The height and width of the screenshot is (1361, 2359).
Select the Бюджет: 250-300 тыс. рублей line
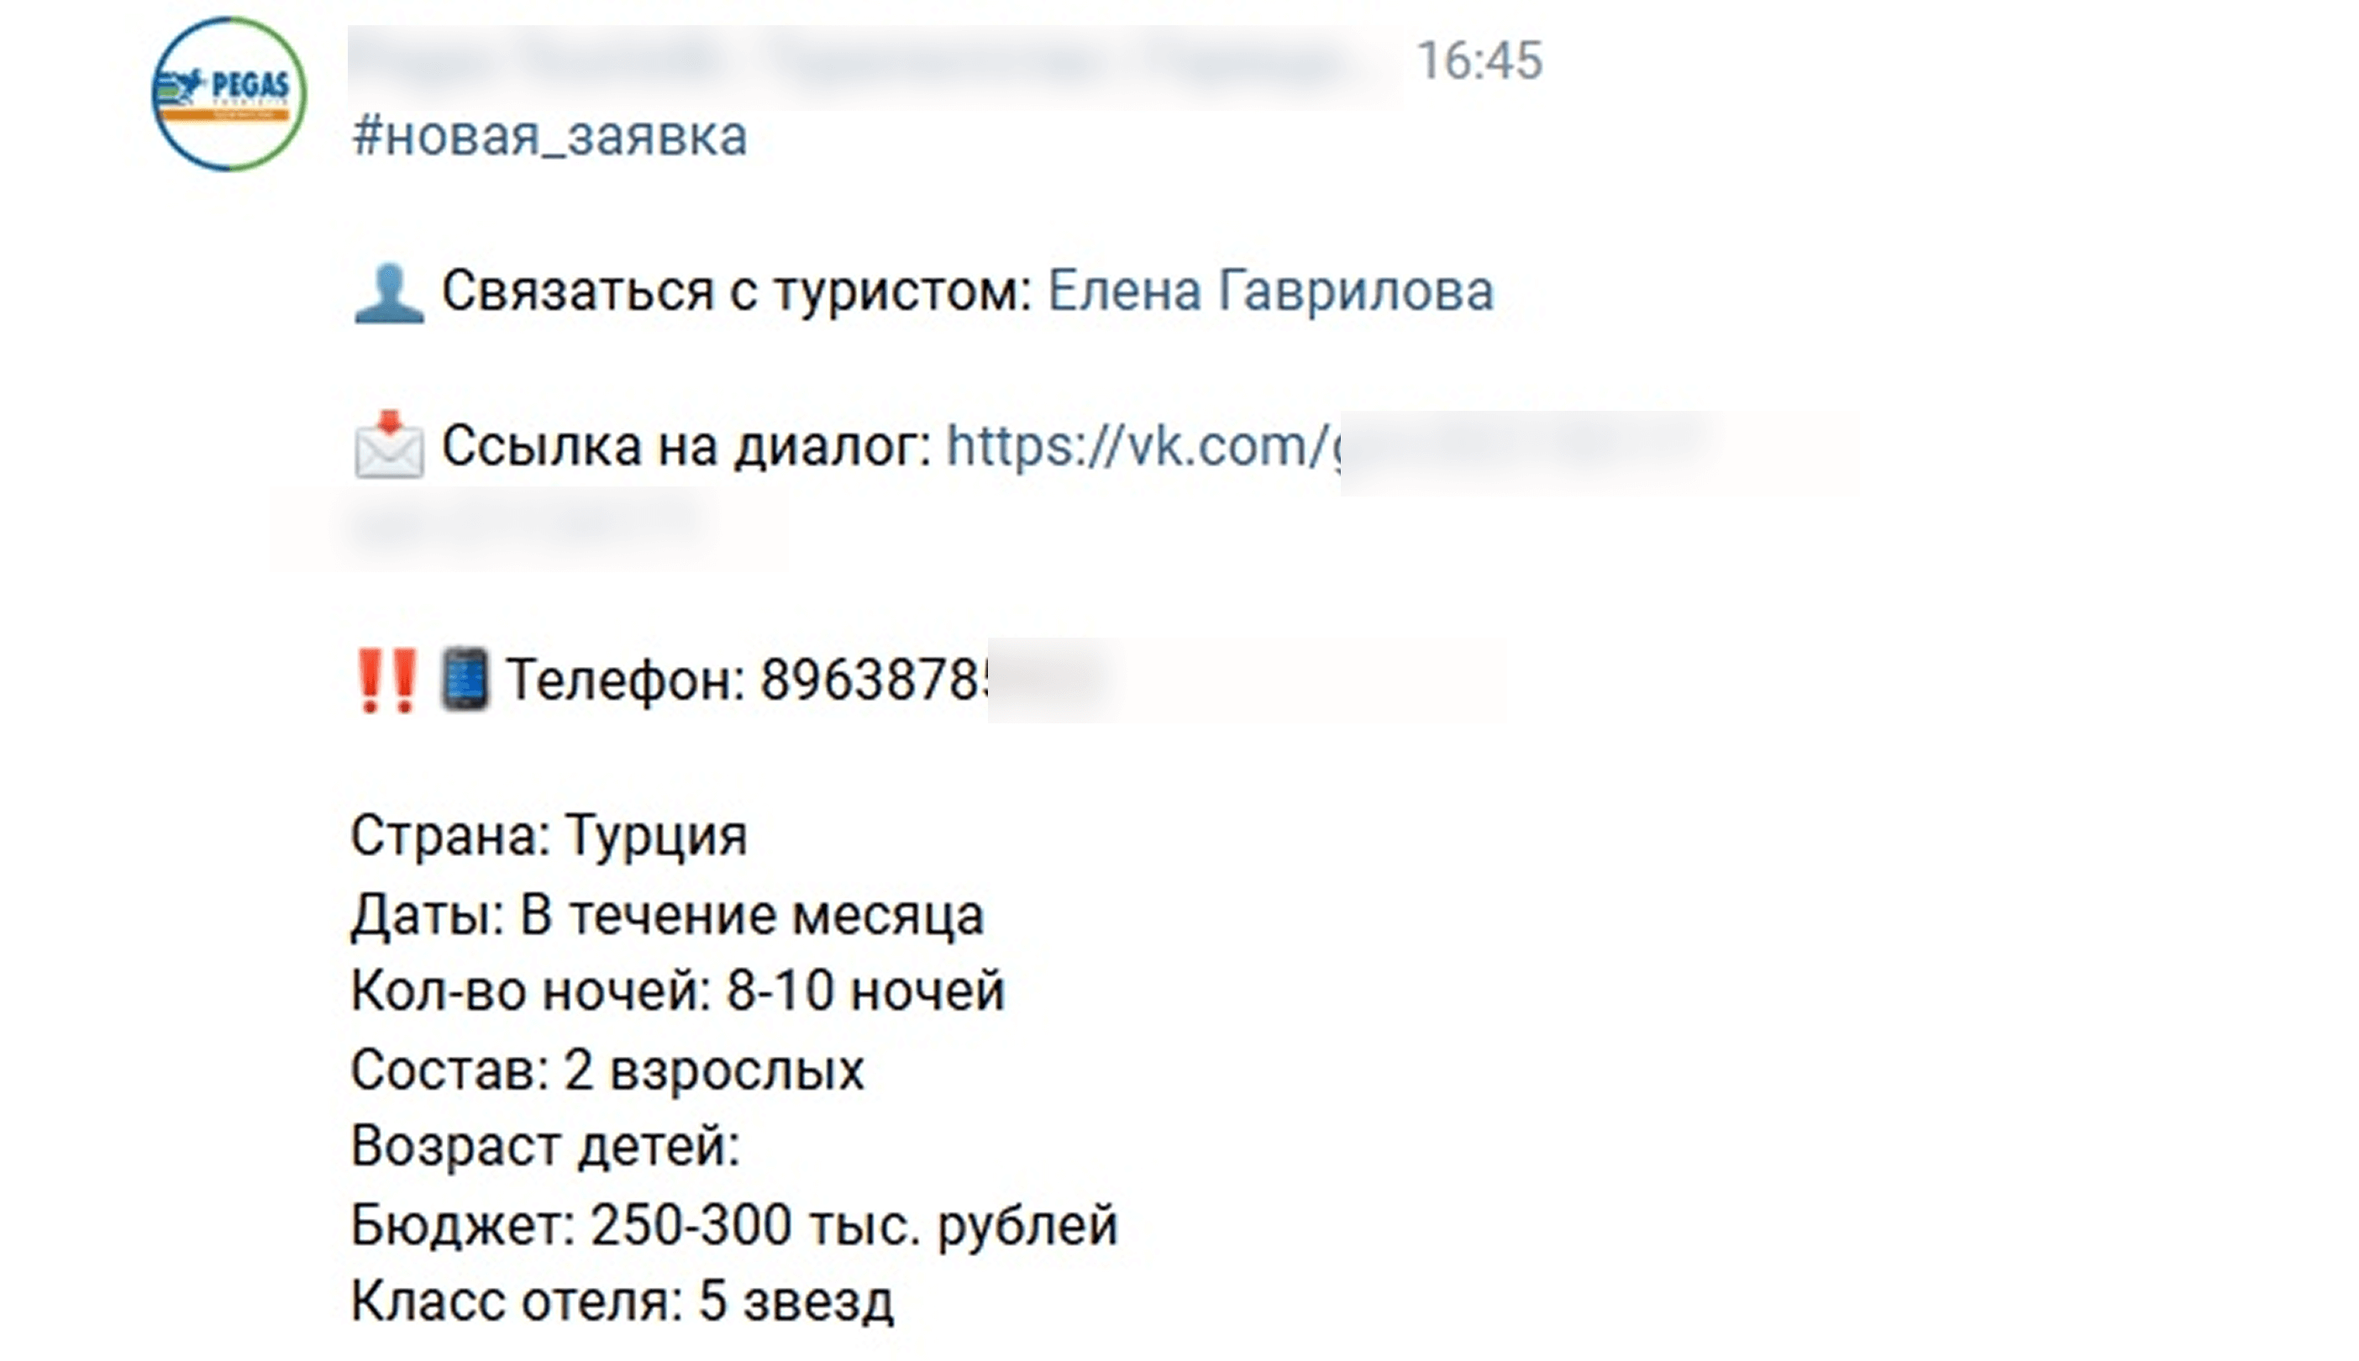(x=734, y=1225)
